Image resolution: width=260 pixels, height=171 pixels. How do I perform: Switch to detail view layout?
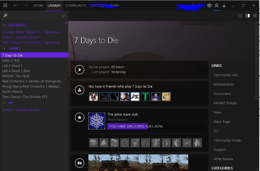247,16
